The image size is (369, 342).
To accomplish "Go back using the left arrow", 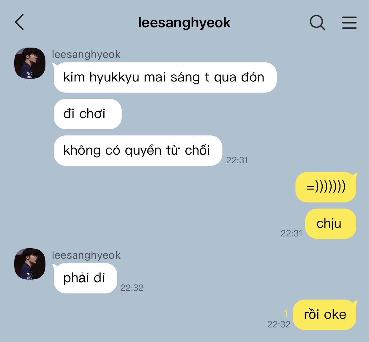I will click(x=19, y=22).
